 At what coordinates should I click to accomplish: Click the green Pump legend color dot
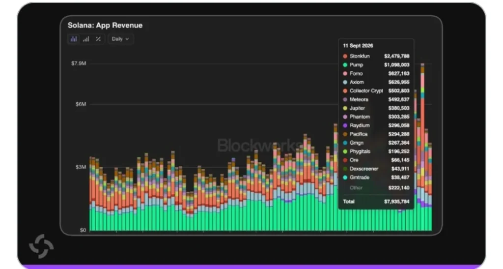click(345, 65)
